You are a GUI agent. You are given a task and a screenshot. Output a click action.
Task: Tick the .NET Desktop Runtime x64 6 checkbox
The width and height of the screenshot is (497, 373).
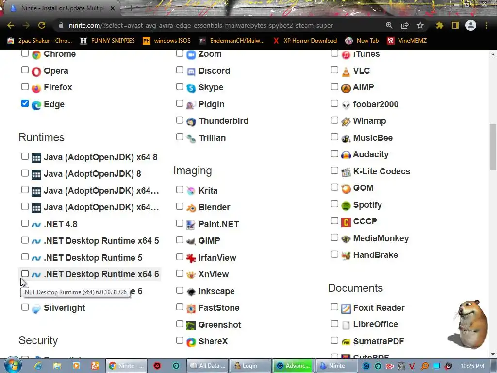tap(25, 273)
